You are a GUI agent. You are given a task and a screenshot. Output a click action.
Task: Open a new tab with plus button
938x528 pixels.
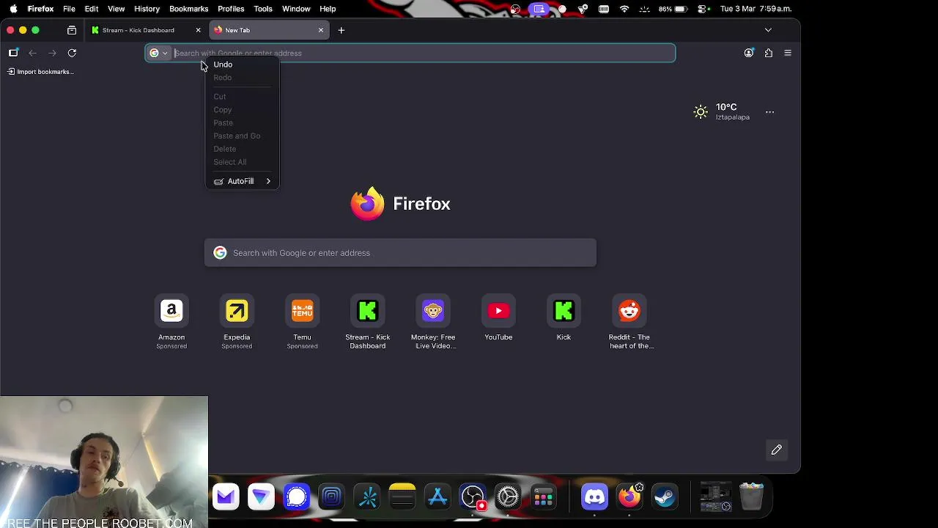click(341, 30)
